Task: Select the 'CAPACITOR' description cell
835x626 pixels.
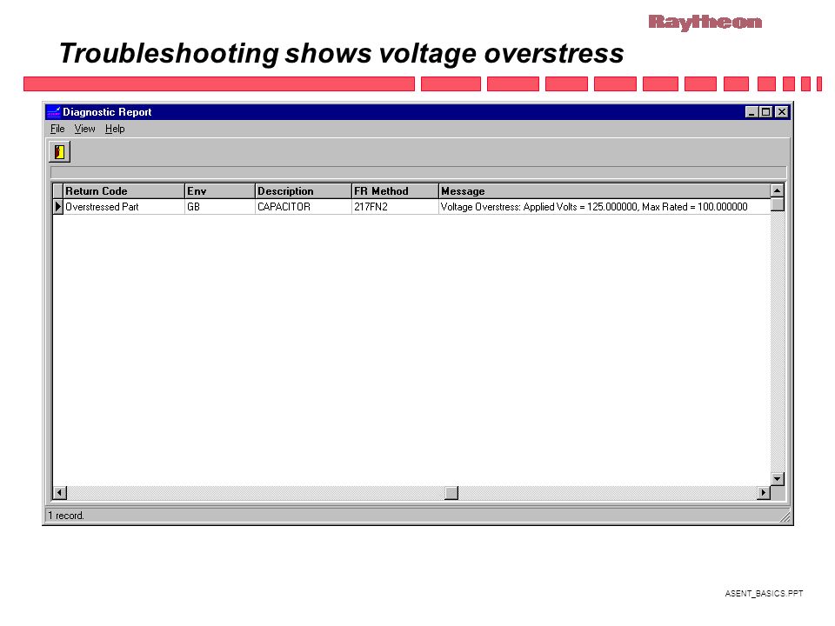Action: pos(304,207)
